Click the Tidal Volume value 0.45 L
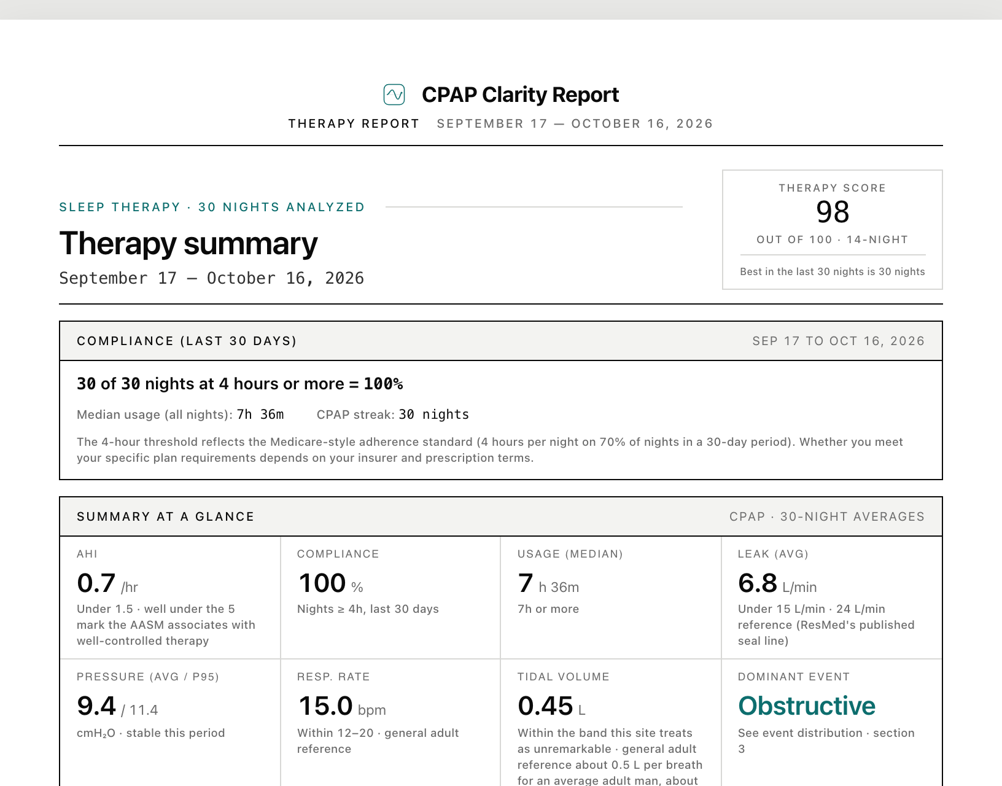Image resolution: width=1002 pixels, height=786 pixels. pos(551,706)
